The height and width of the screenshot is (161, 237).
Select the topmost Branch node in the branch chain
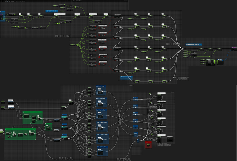[118, 16]
